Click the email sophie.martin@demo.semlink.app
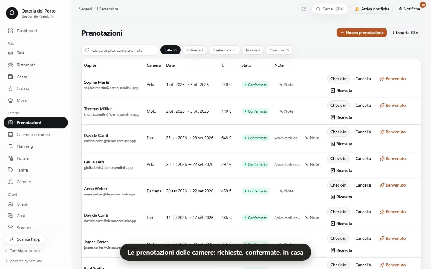The image size is (431, 269). point(111,88)
